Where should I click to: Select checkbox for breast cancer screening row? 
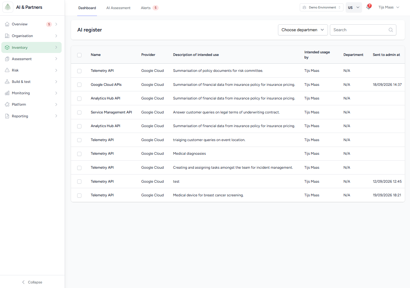click(79, 195)
